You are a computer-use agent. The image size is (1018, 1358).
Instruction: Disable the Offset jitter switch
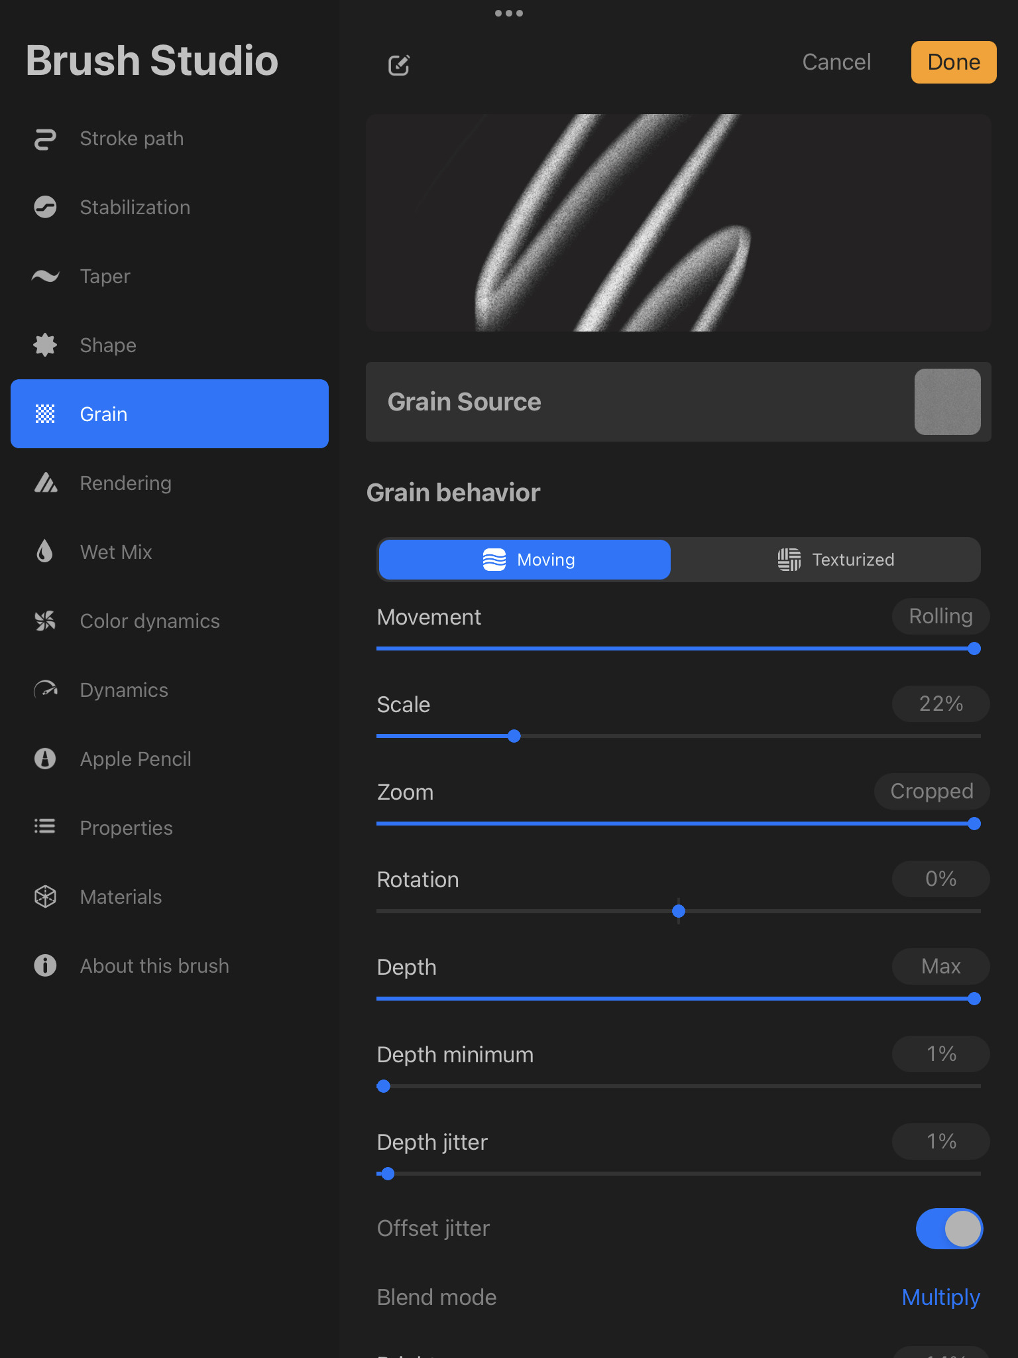coord(949,1229)
